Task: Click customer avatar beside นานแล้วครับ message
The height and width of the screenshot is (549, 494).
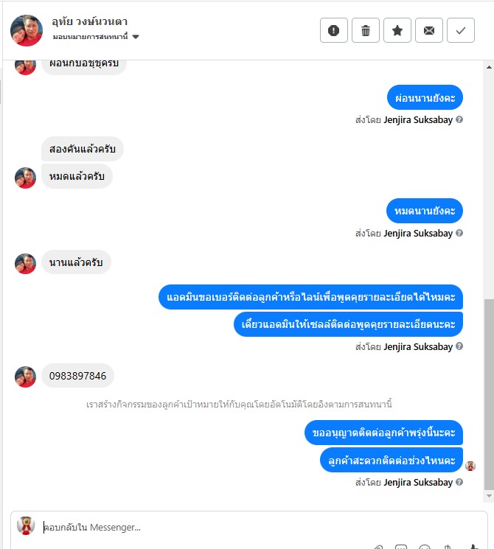Action: click(x=25, y=264)
